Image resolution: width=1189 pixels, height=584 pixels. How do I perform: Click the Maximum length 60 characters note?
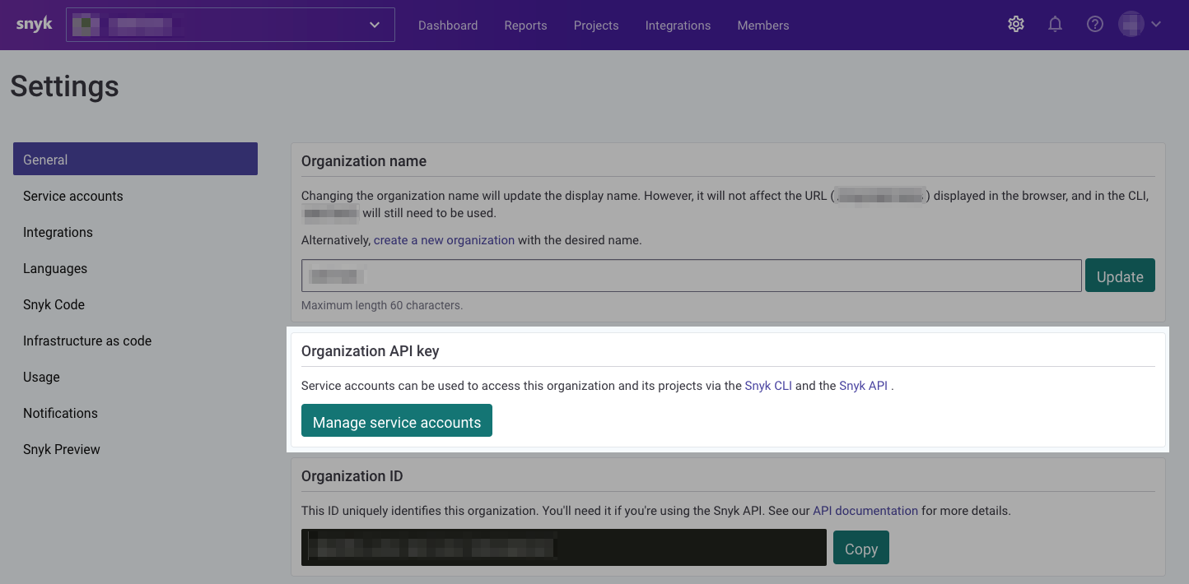(382, 305)
